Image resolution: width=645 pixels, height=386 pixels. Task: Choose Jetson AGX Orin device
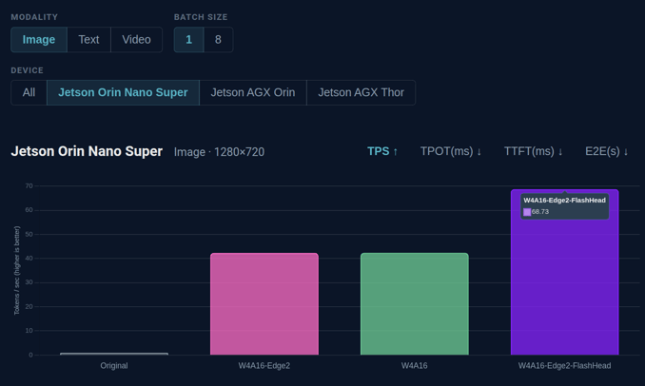tap(252, 93)
